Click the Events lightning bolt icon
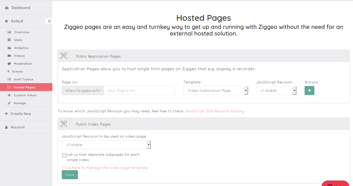This screenshot has height=186, width=353. click(x=9, y=72)
